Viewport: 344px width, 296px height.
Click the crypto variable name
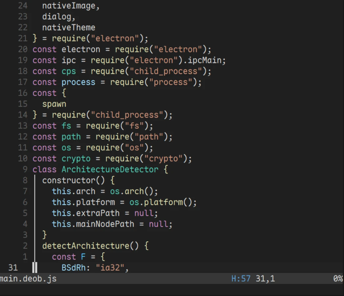click(x=76, y=159)
